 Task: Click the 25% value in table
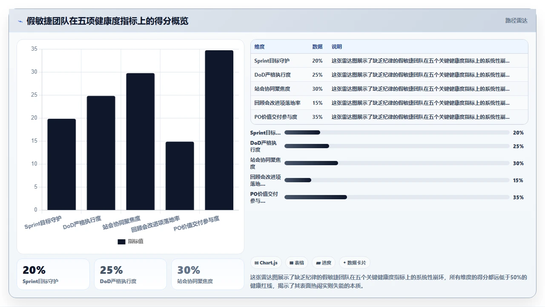click(x=317, y=75)
